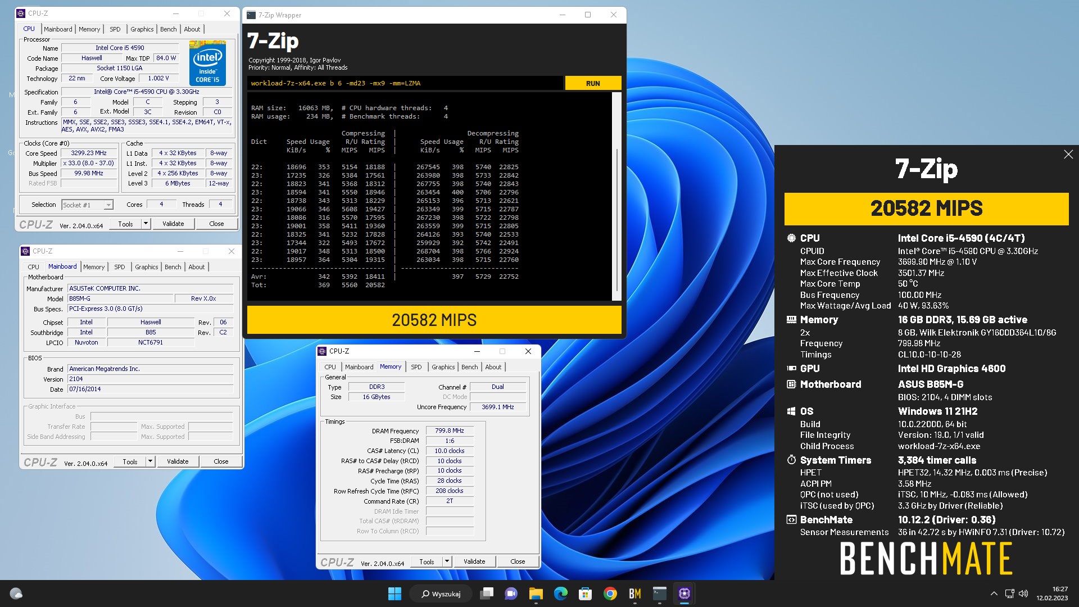This screenshot has width=1079, height=607.
Task: Close the BenchMate result panel with X
Action: (1068, 155)
